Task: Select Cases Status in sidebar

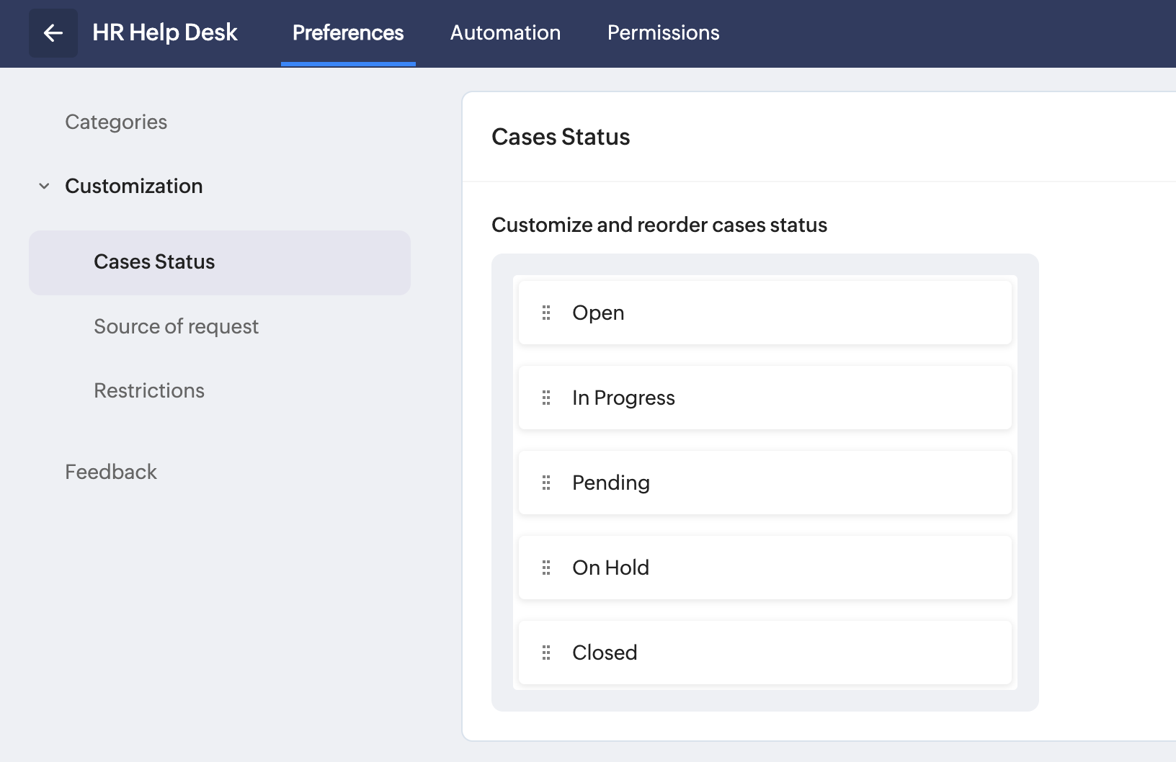Action: 154,262
